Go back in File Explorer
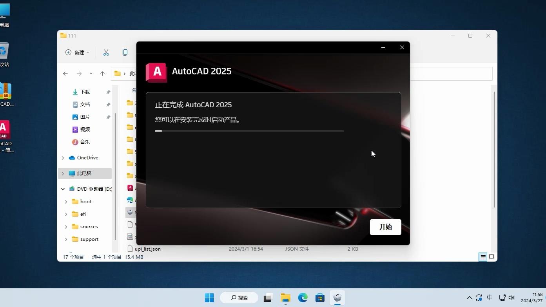This screenshot has height=307, width=546. 65,74
